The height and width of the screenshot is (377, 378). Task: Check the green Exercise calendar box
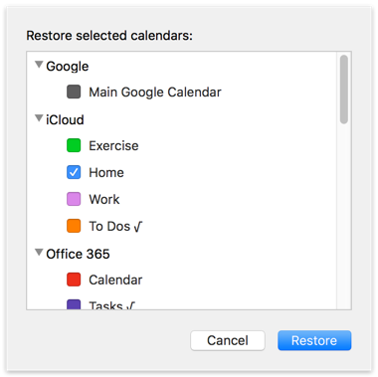(74, 145)
